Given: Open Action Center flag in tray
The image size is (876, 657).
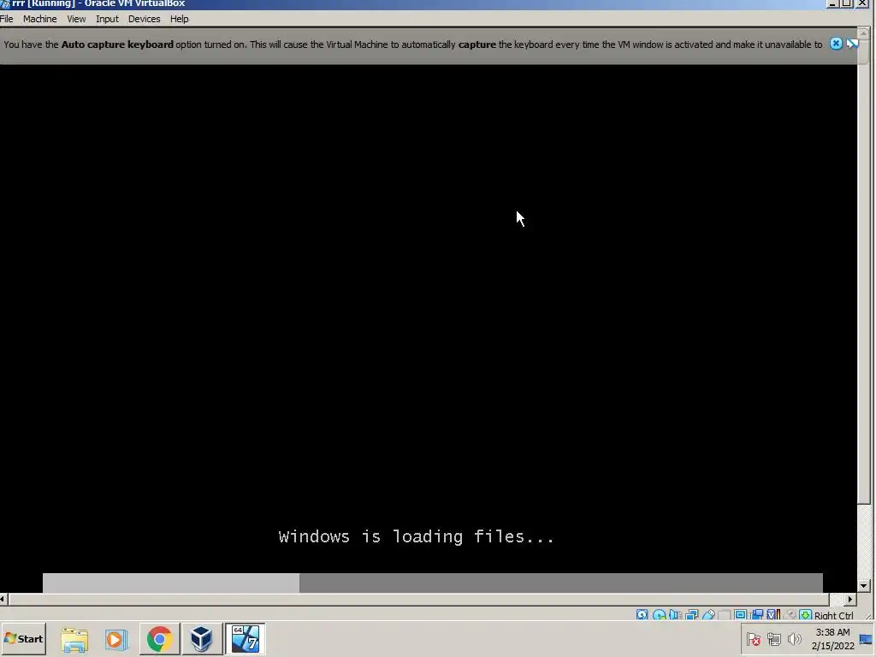Looking at the screenshot, I should (x=754, y=638).
